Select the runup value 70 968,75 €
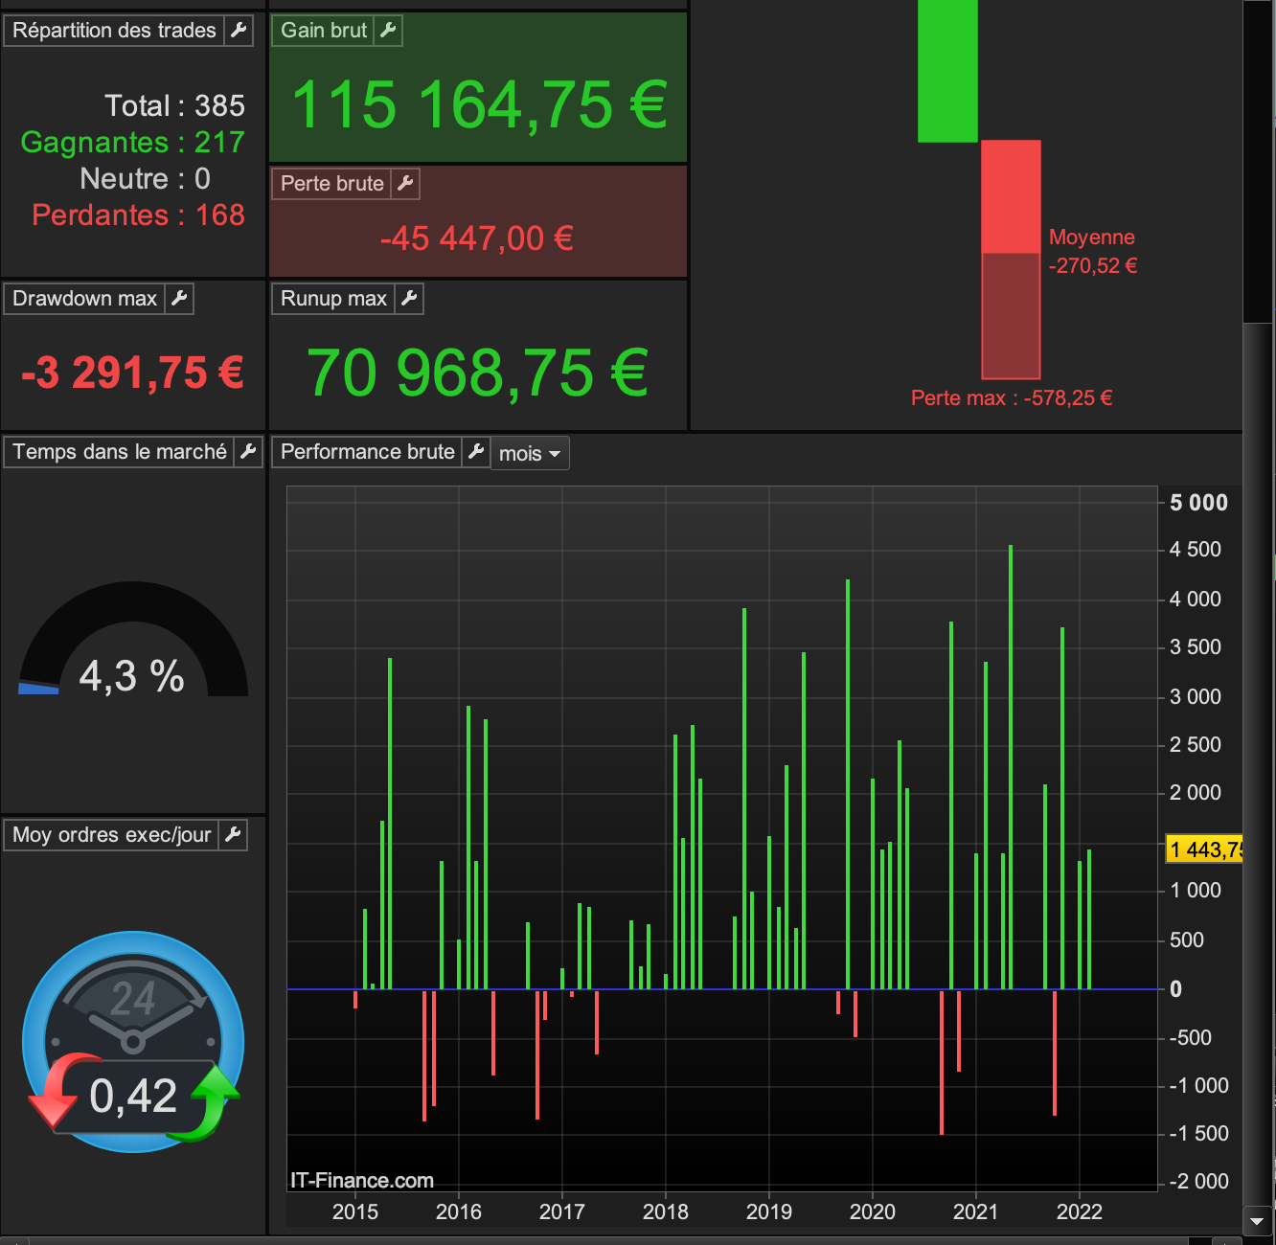The image size is (1276, 1245). pyautogui.click(x=477, y=373)
